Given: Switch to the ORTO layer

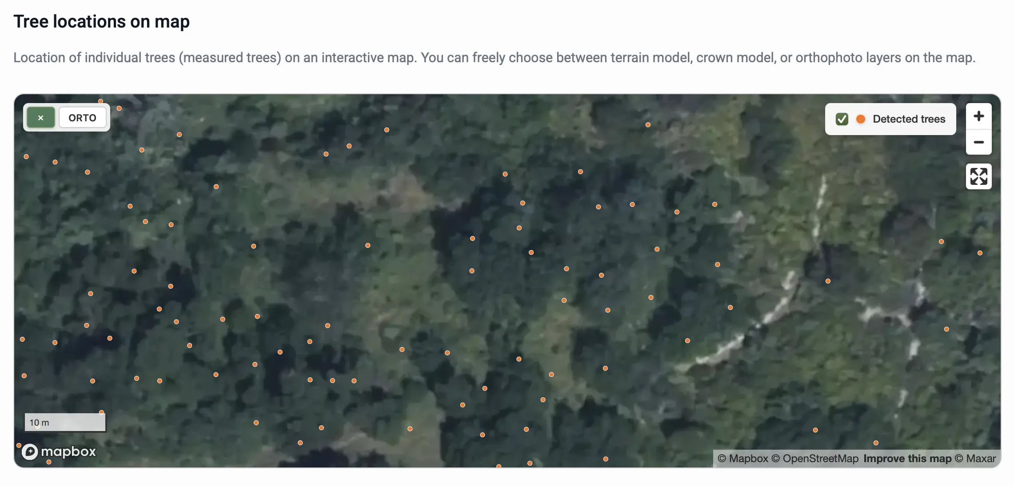Looking at the screenshot, I should click(82, 118).
